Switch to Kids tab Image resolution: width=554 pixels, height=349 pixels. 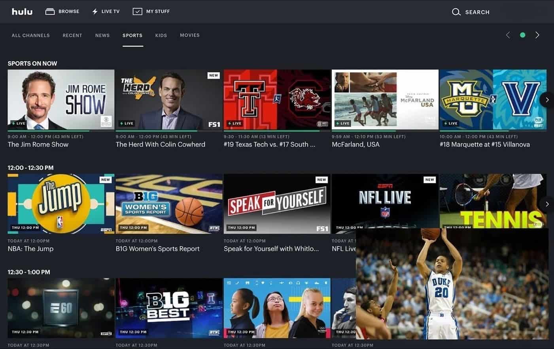coord(161,35)
